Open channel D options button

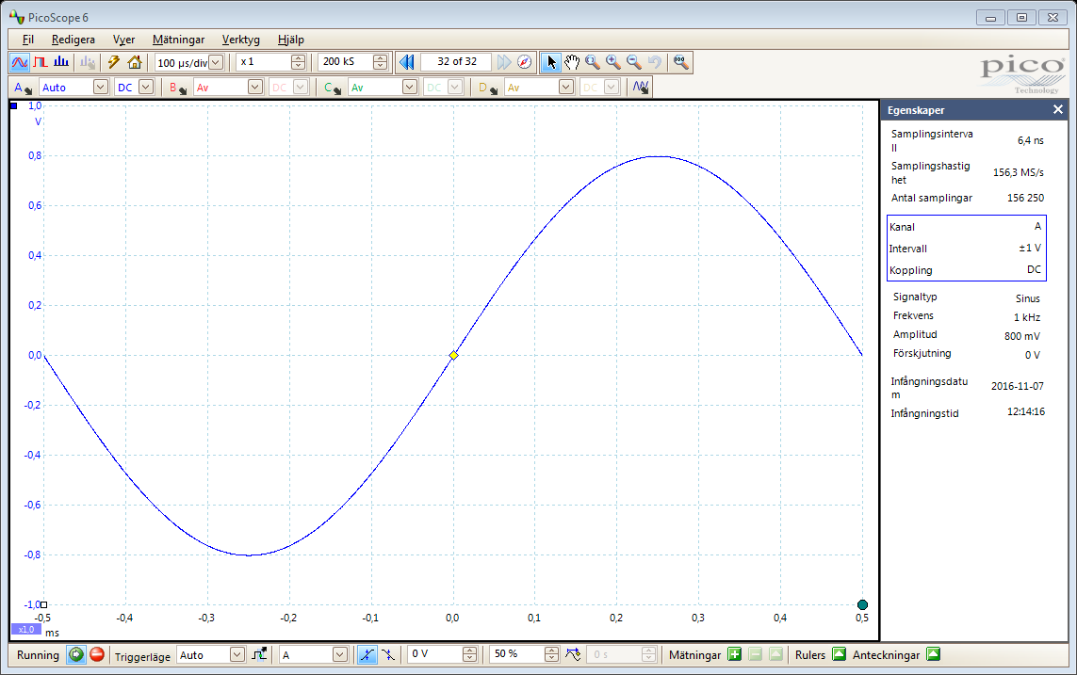click(x=488, y=88)
